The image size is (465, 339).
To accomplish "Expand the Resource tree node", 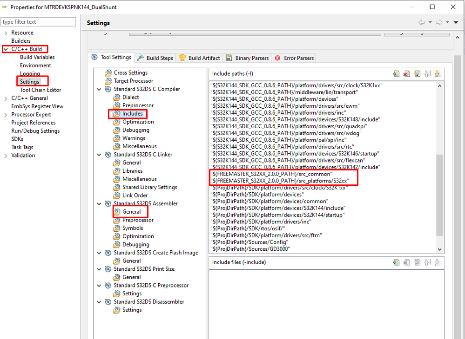I will [6, 33].
